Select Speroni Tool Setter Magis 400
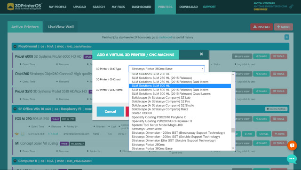 [x=180, y=125]
